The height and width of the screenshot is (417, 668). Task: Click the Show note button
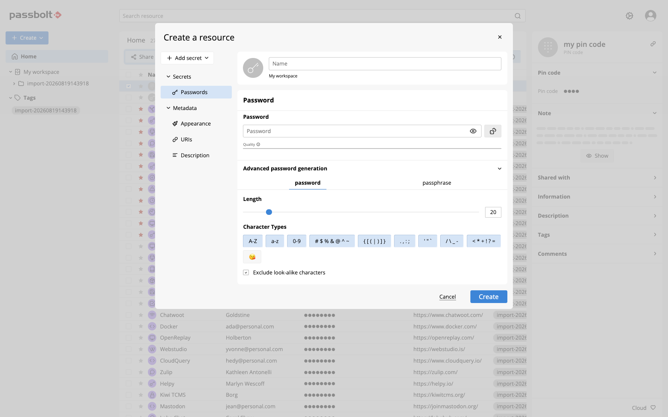(x=597, y=156)
